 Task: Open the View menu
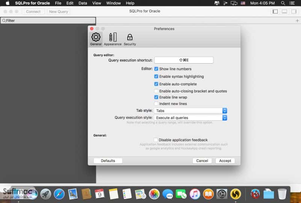coord(97,3)
